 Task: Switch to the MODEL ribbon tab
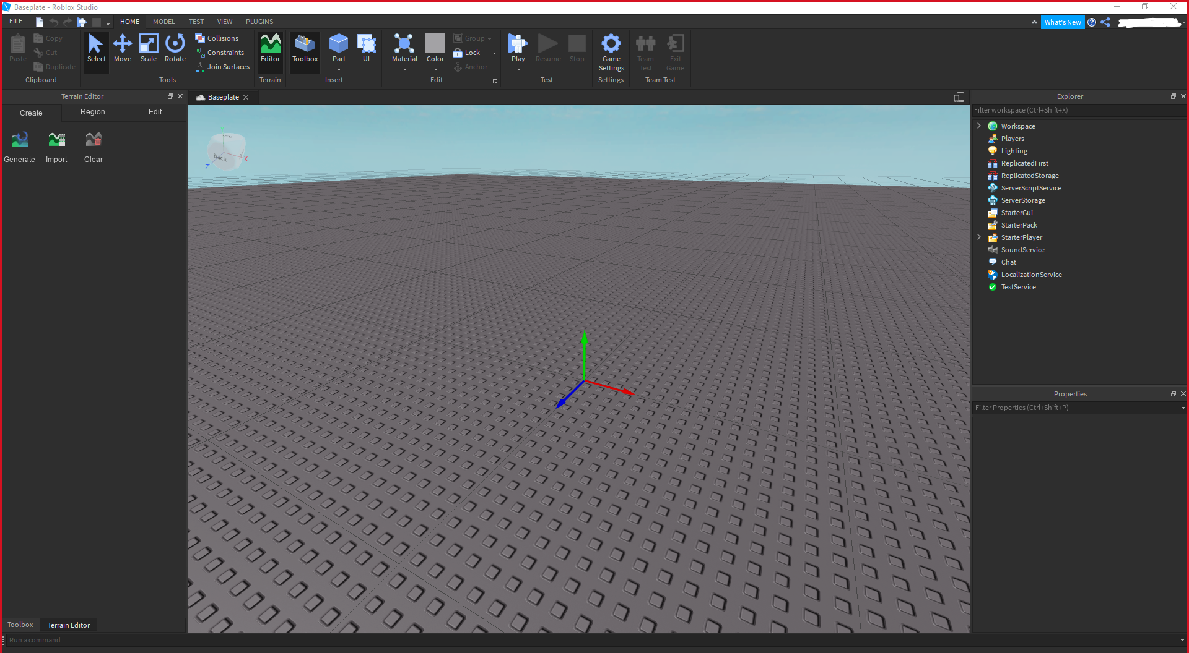coord(164,22)
